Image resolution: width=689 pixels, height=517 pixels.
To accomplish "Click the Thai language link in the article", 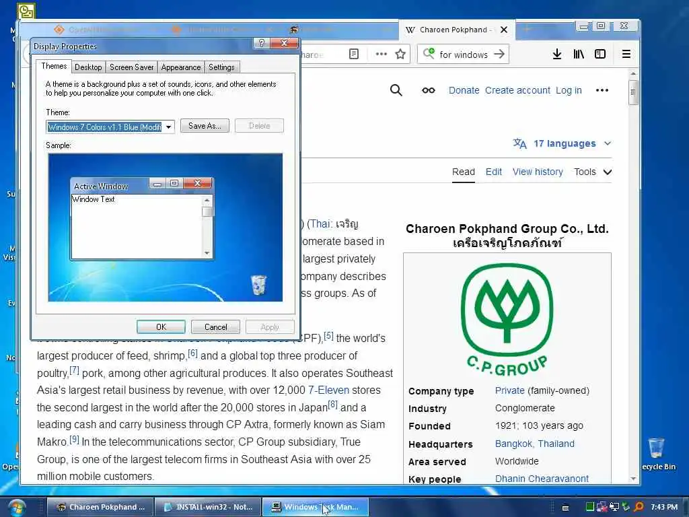I will [x=319, y=223].
